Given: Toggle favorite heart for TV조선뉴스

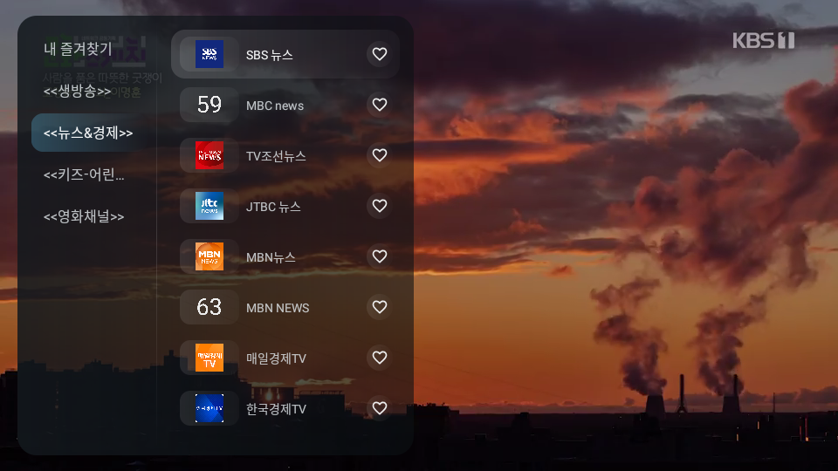Looking at the screenshot, I should (380, 155).
